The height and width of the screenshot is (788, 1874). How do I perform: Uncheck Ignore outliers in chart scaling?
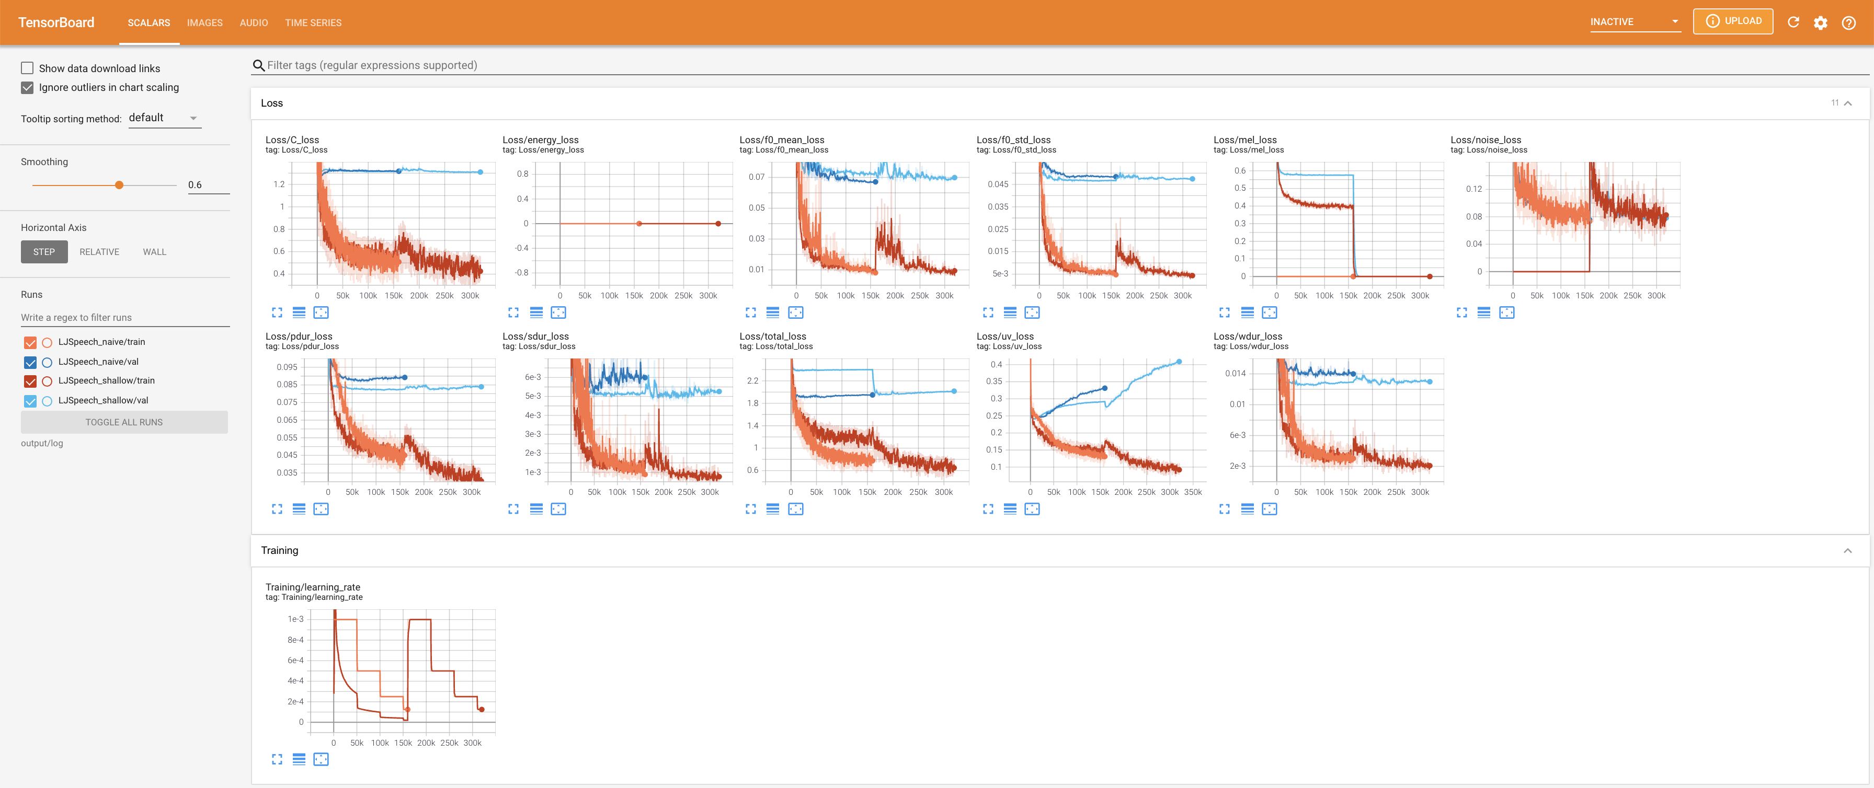28,87
